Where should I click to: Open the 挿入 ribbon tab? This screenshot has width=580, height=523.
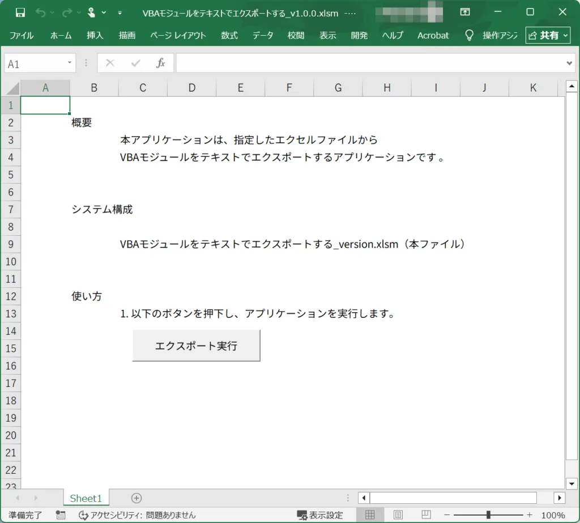pos(95,35)
